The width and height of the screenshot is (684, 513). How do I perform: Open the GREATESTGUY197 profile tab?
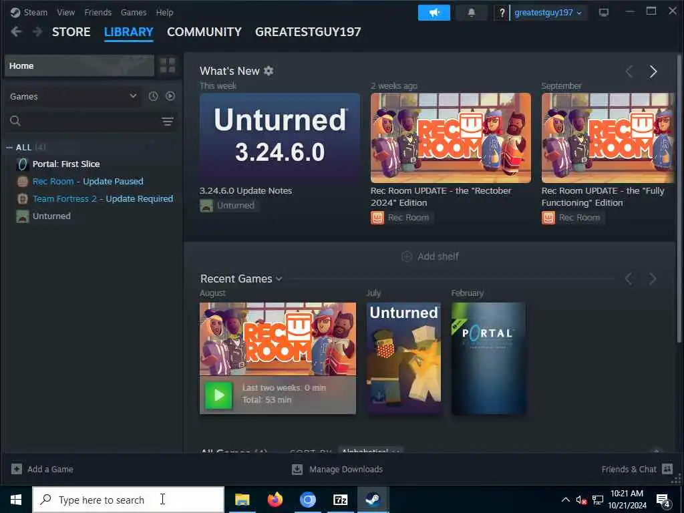[x=308, y=32]
